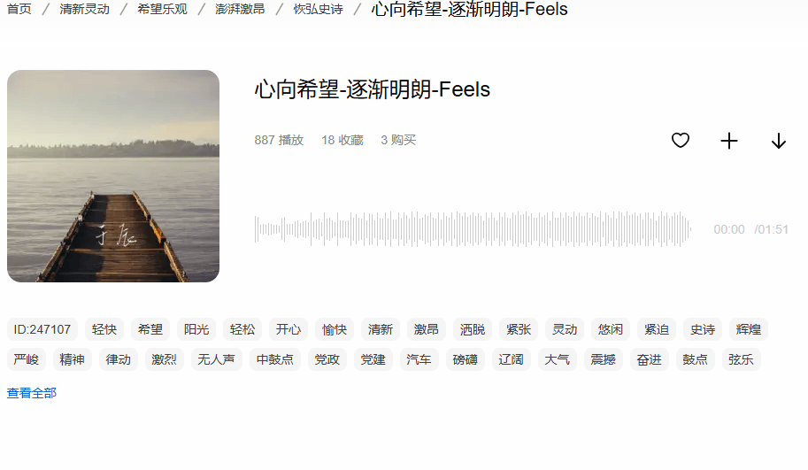
Task: Open the pier album cover thumbnail
Action: coord(113,176)
